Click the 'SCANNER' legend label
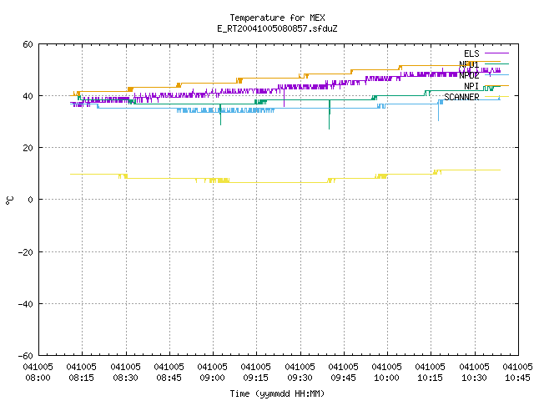 (x=461, y=97)
